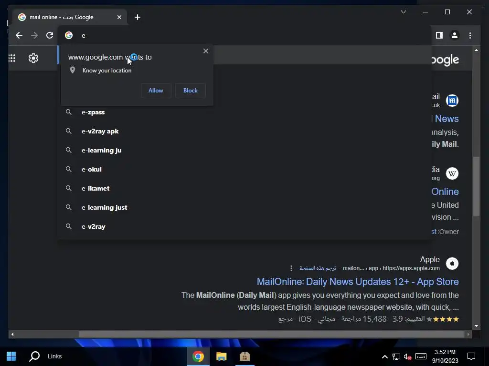This screenshot has height=366, width=489.
Task: Show hidden system tray icons
Action: coord(385,356)
